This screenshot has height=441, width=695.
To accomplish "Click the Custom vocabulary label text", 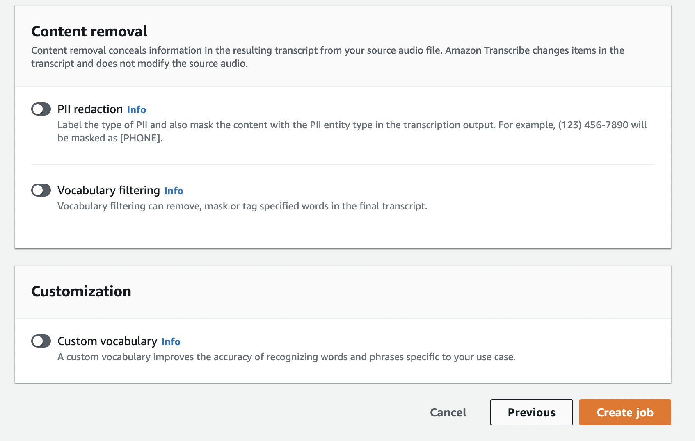I will click(x=107, y=341).
